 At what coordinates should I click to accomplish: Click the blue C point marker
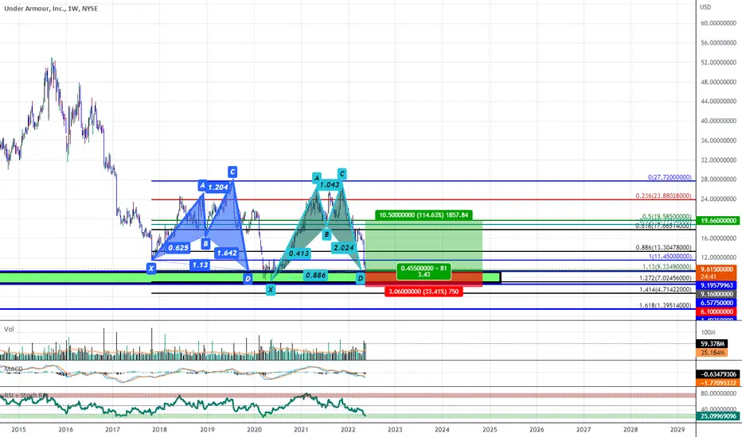coord(232,172)
